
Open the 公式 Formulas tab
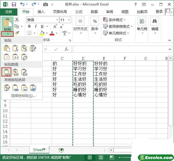click(x=79, y=12)
